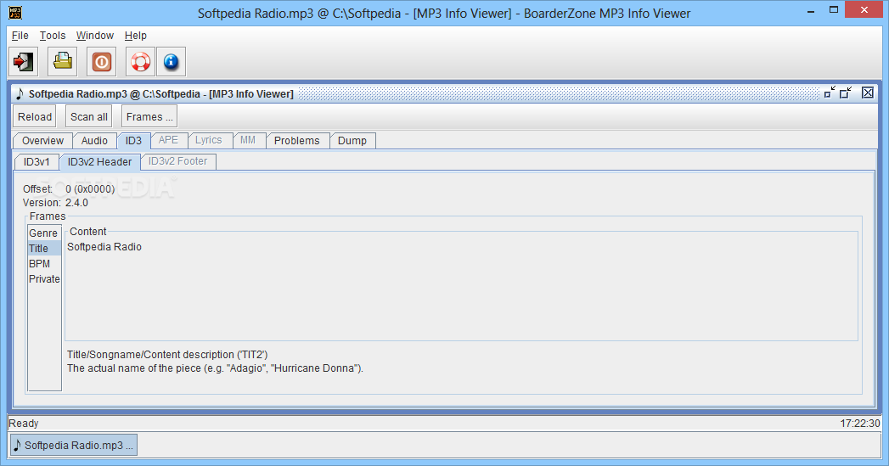The height and width of the screenshot is (466, 889).
Task: Switch to the Dump tab
Action: 352,141
